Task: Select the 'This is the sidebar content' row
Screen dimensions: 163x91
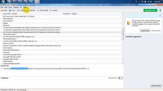Action: pyautogui.click(x=61, y=41)
